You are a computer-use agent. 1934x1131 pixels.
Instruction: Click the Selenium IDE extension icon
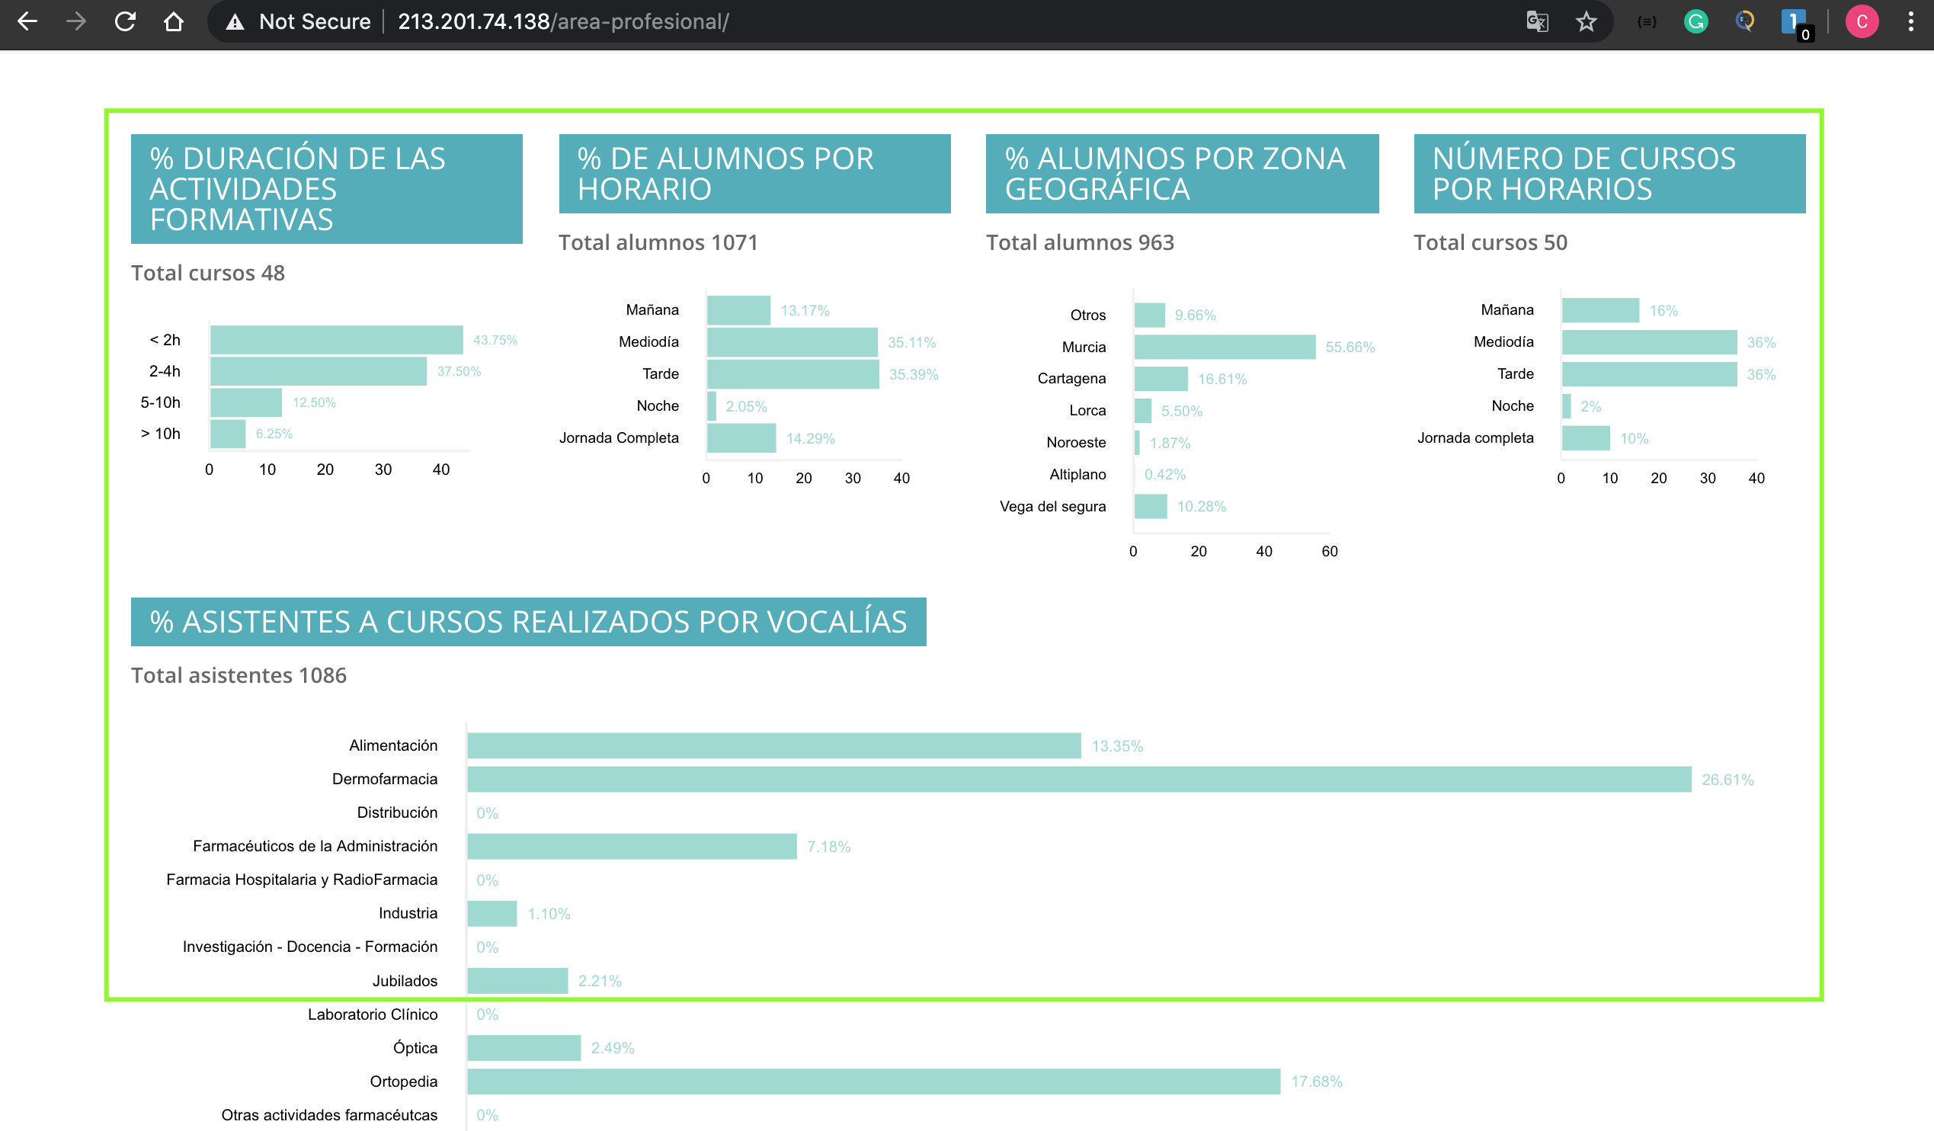point(1744,21)
